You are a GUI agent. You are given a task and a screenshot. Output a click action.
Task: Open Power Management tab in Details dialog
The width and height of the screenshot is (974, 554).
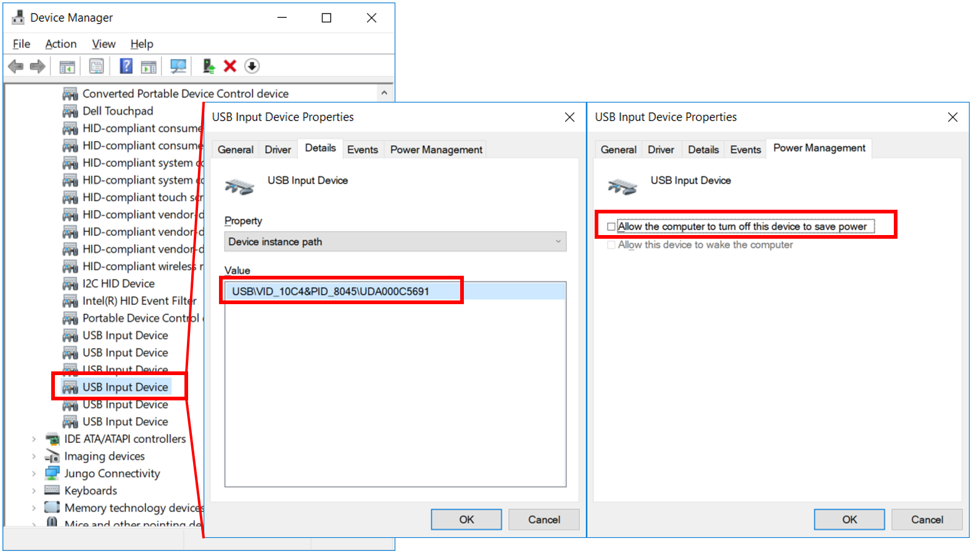(x=436, y=149)
